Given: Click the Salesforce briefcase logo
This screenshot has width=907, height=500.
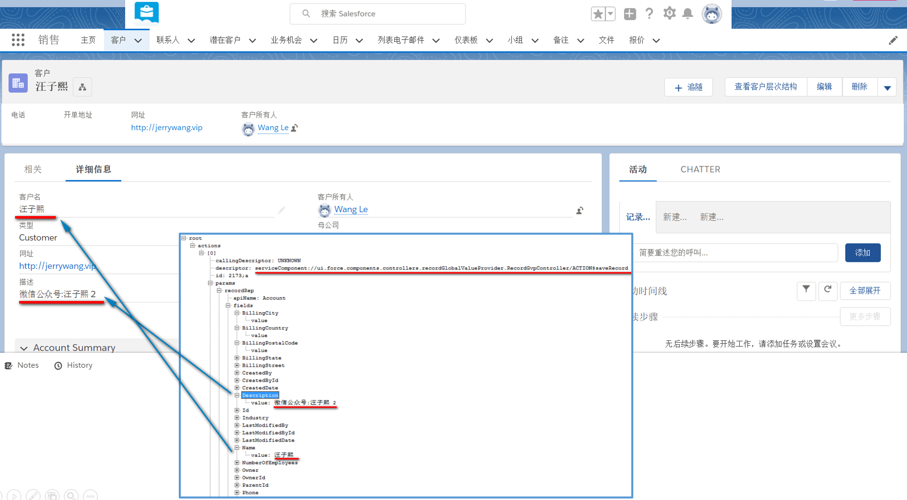Looking at the screenshot, I should 147,13.
